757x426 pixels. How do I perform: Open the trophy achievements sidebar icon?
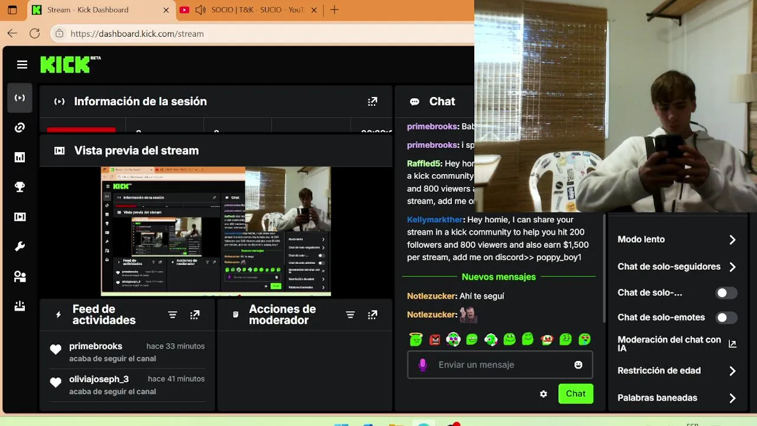tap(20, 187)
